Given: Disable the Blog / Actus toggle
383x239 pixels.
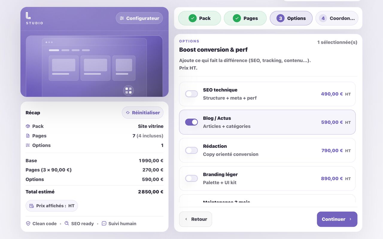Looking at the screenshot, I should [191, 122].
